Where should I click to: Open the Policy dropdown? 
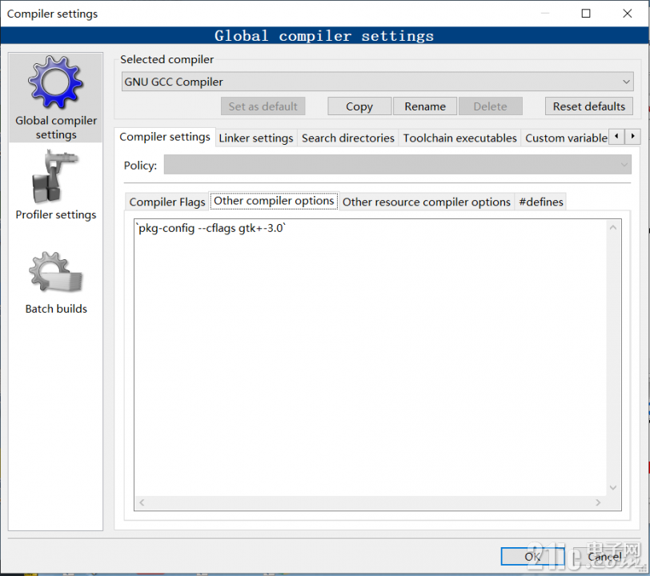(x=398, y=165)
